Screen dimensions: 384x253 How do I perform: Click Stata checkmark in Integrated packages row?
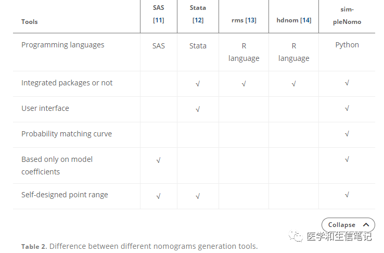[198, 83]
